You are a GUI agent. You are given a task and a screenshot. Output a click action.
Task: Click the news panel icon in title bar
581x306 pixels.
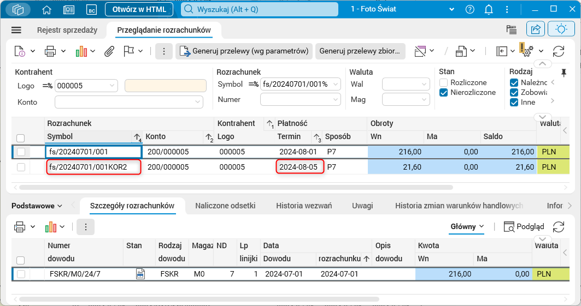[69, 10]
